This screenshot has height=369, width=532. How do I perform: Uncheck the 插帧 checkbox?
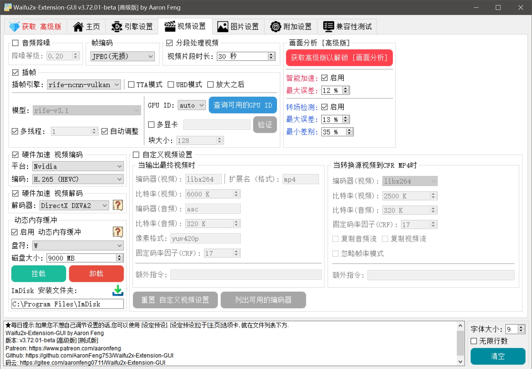point(15,72)
